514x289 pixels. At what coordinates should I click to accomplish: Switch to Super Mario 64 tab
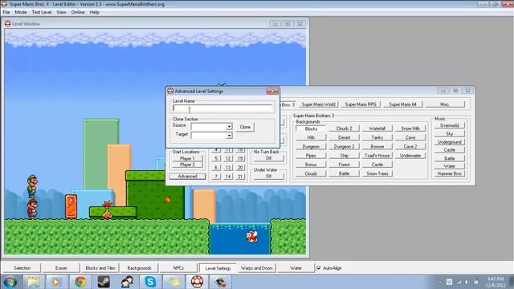point(403,104)
